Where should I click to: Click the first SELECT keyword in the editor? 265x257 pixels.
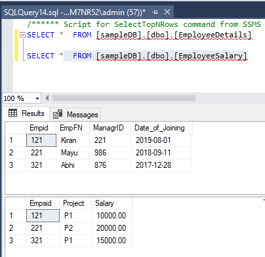point(41,35)
